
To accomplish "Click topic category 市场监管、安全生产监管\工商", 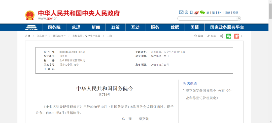I will [x=168, y=52].
